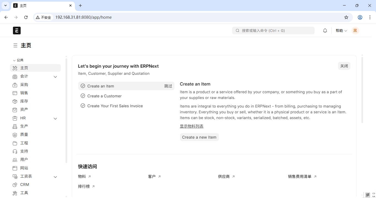Viewport: 376px width, 198px height.
Task: Select Create Your First Sales Invoice step
Action: click(126, 106)
